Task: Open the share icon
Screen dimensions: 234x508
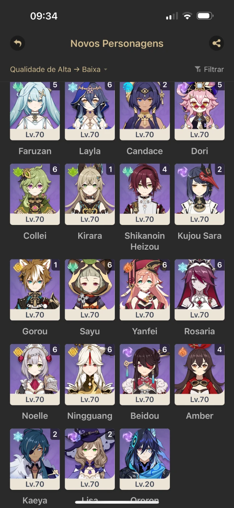Action: click(216, 44)
